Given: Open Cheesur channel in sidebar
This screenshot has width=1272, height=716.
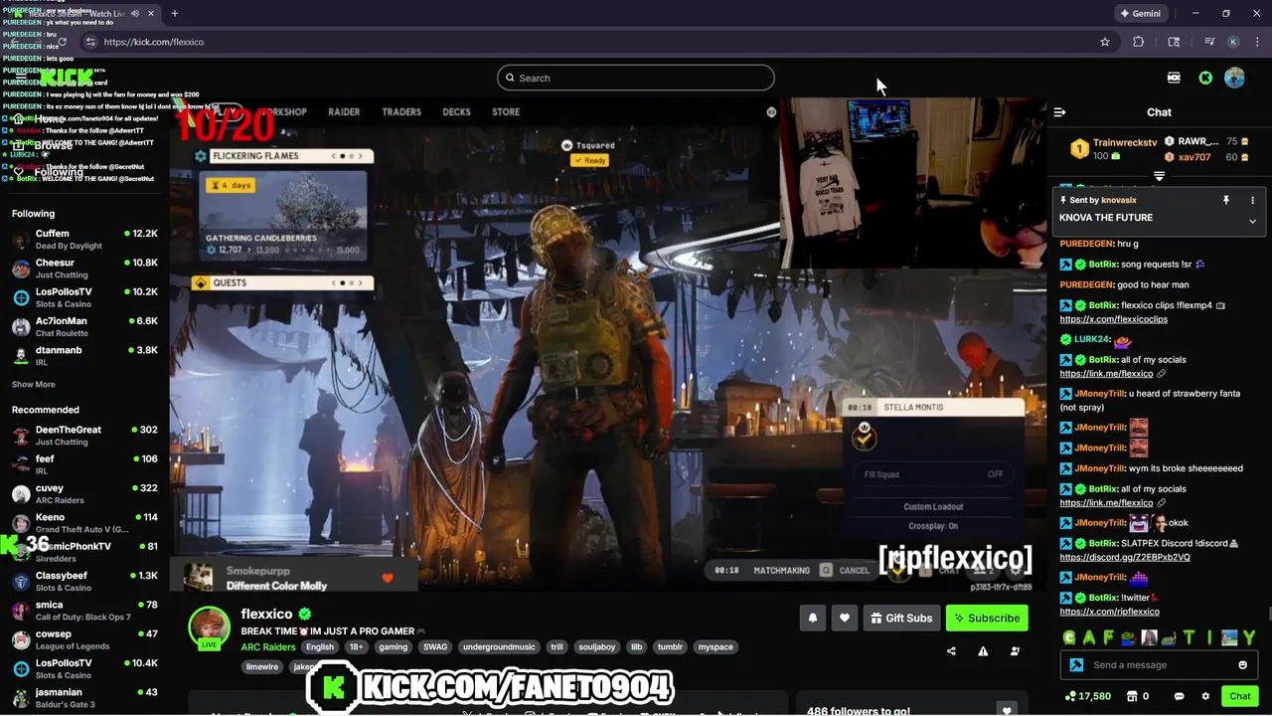Looking at the screenshot, I should (84, 268).
